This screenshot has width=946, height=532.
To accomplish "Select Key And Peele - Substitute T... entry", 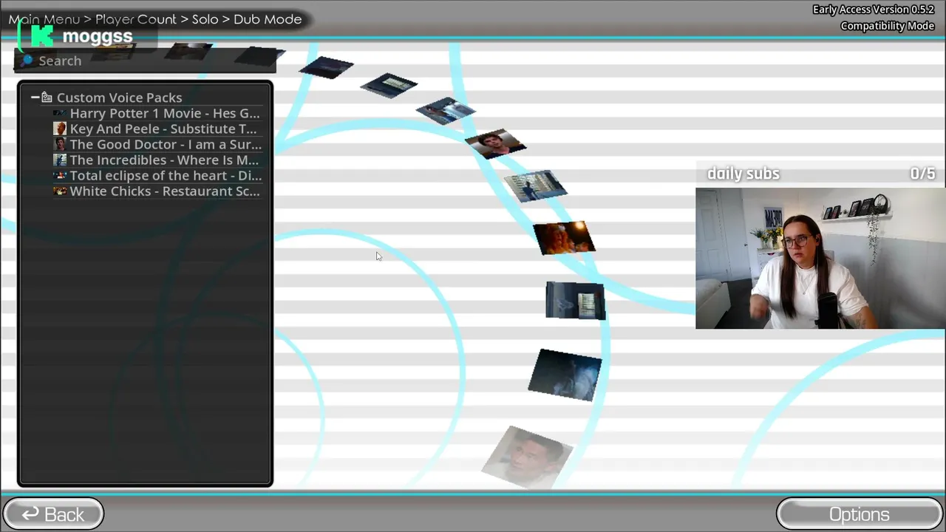I will coord(157,129).
